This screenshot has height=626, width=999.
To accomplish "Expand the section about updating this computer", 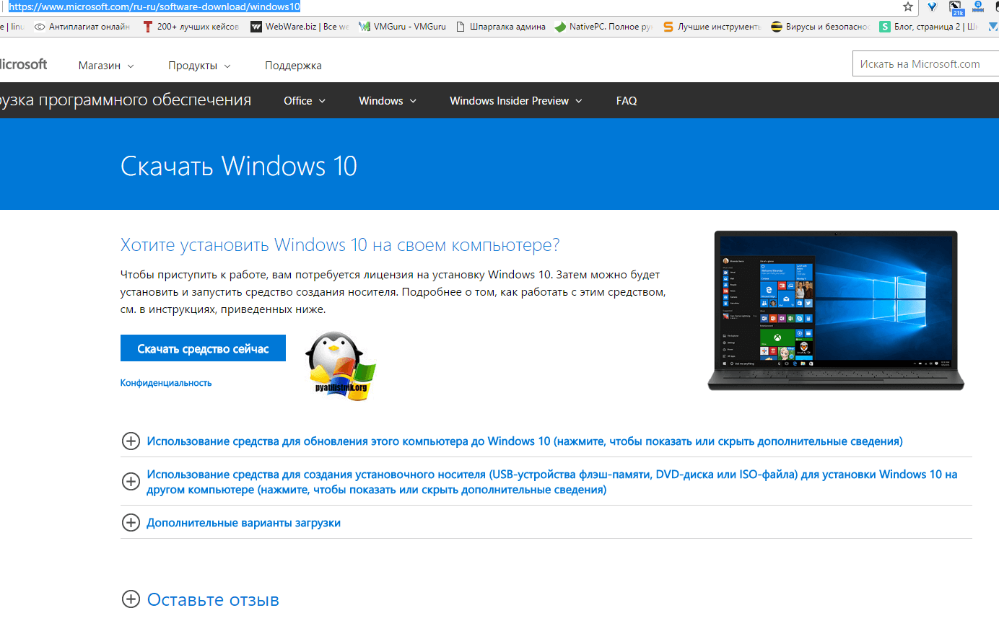I will coord(525,441).
